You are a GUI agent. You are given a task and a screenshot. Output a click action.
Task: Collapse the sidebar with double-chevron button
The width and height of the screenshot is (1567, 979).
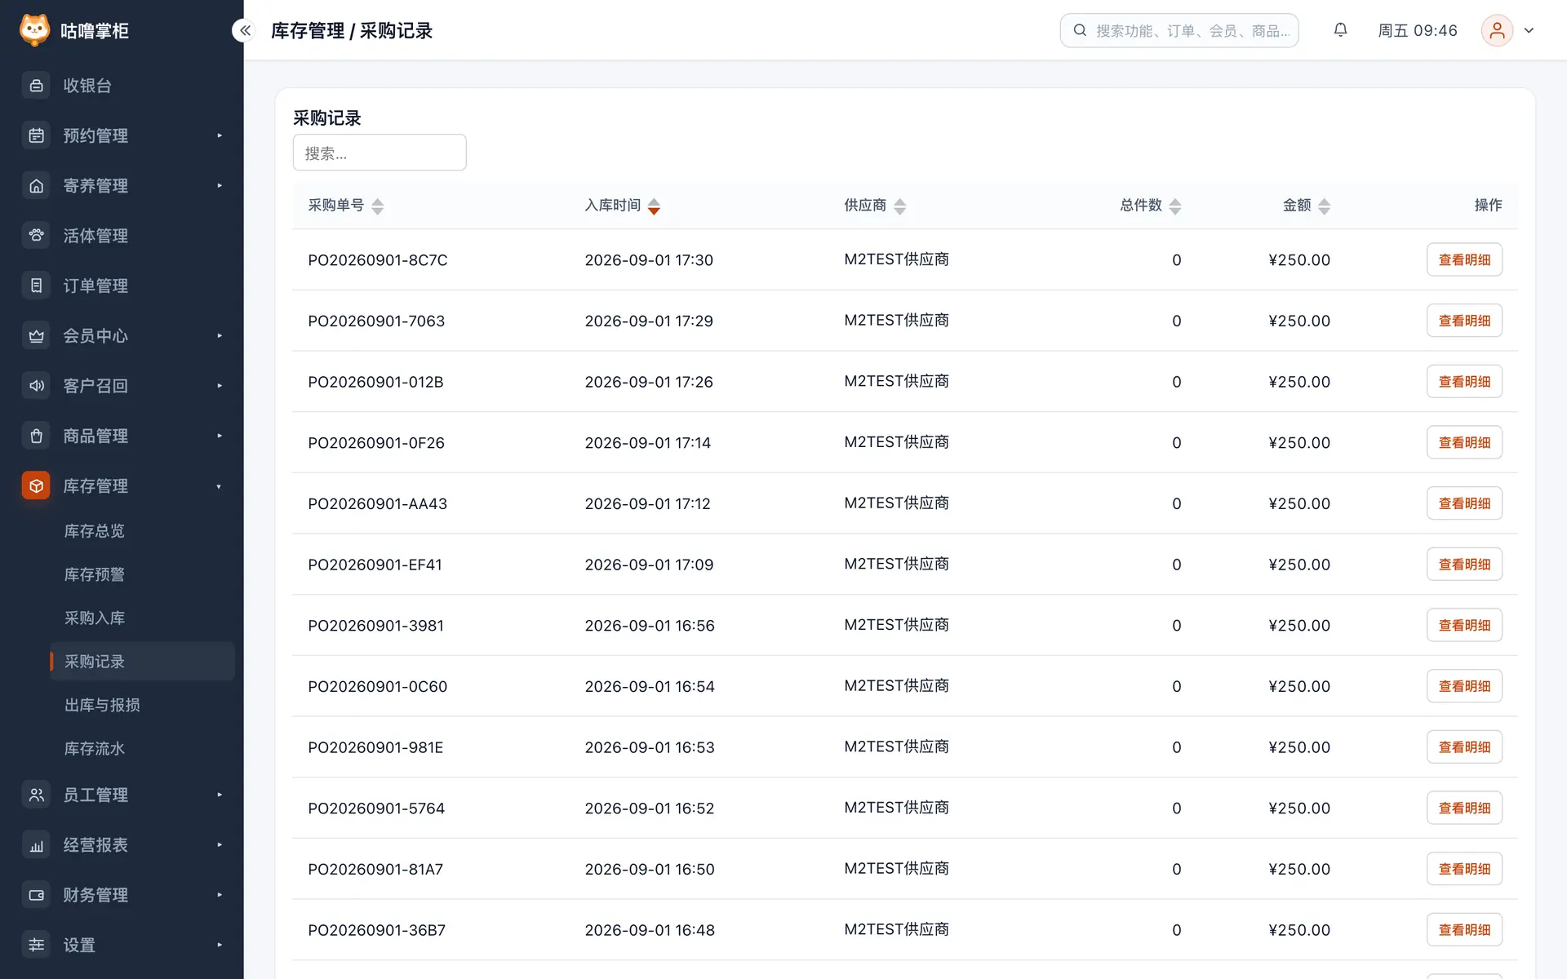point(245,30)
